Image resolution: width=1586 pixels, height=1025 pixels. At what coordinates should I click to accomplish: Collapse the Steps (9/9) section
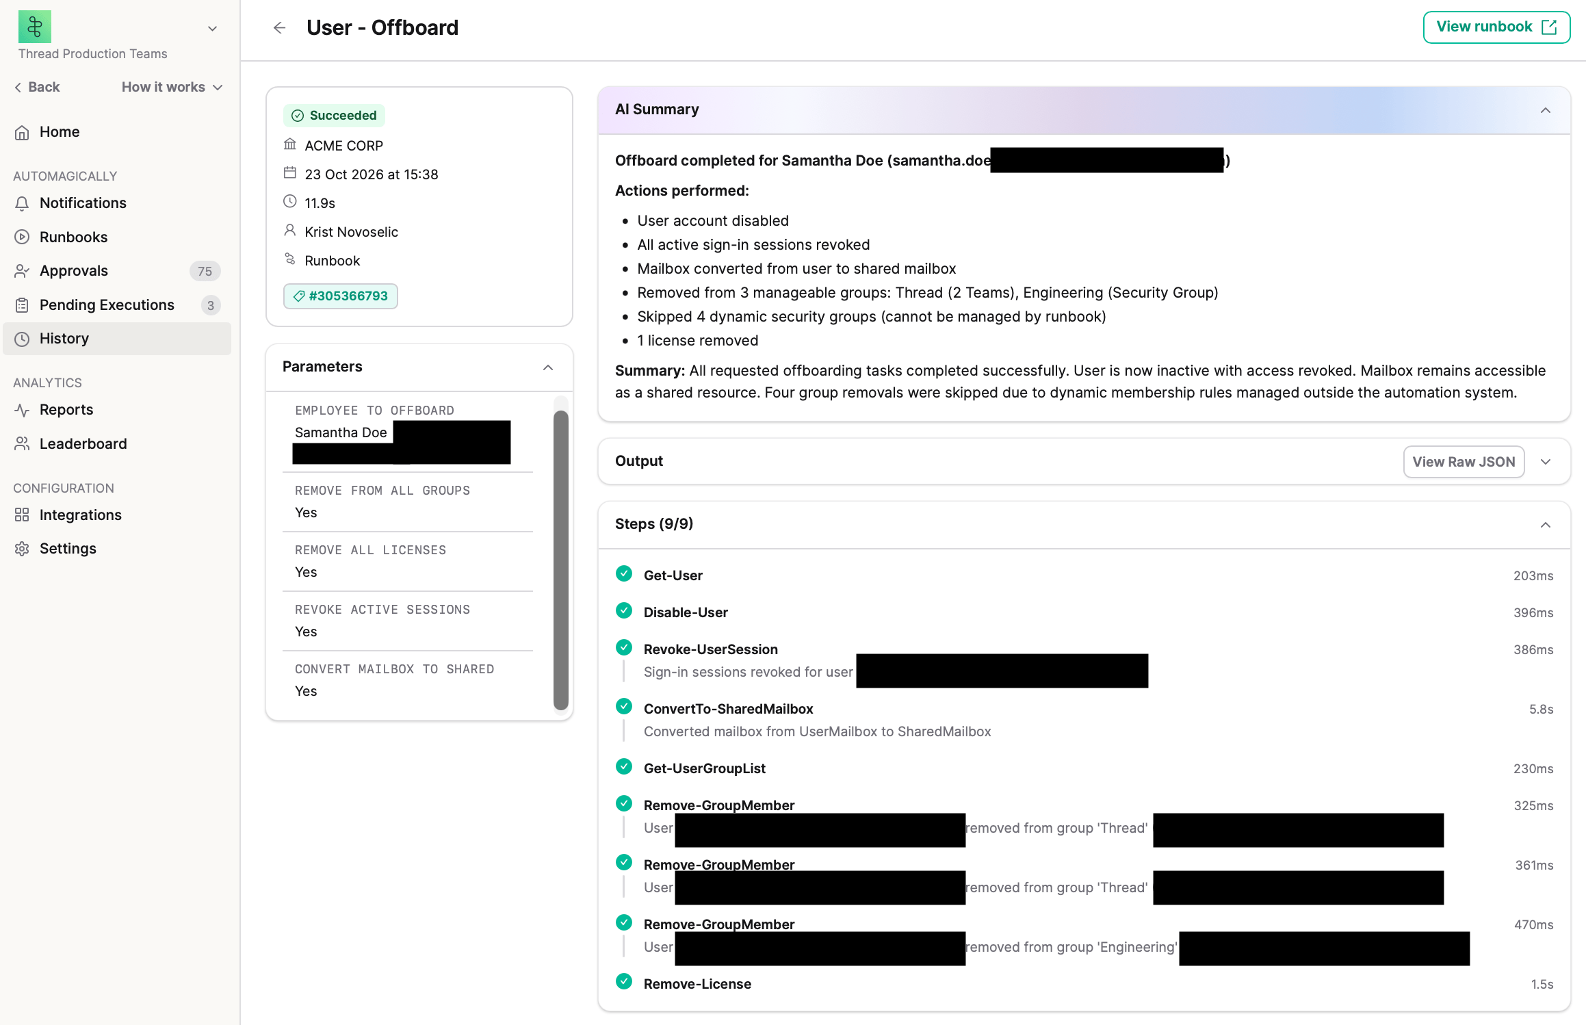pyautogui.click(x=1545, y=525)
